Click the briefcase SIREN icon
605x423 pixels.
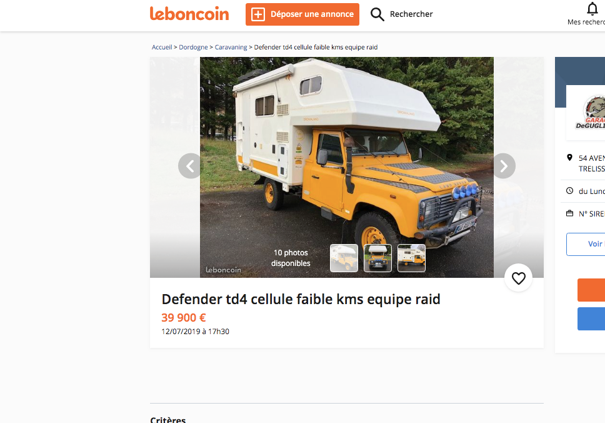(569, 213)
